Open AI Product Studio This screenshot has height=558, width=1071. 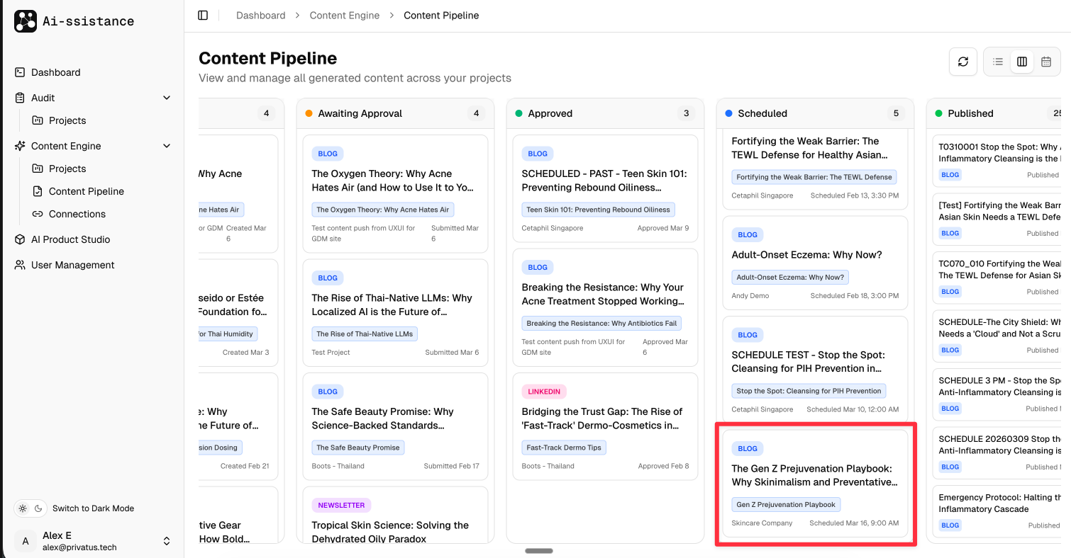(71, 239)
